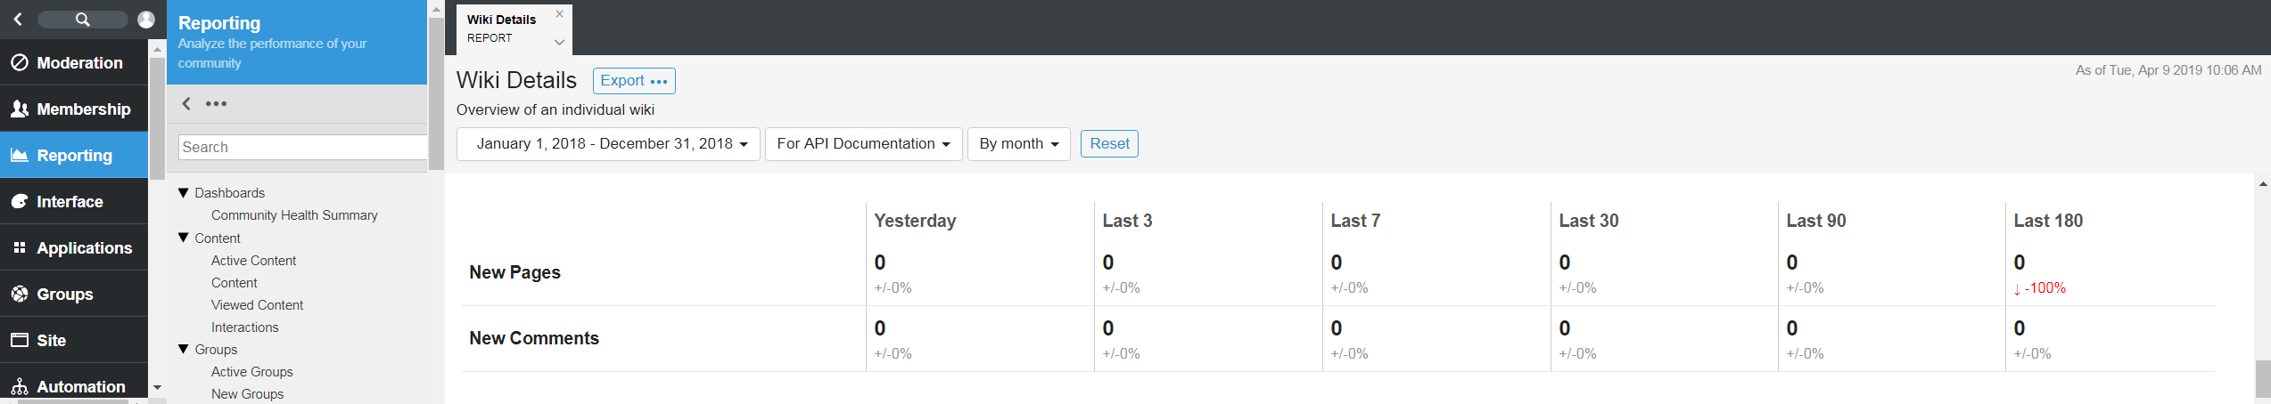Expand the Wiki Details tab chevron

[559, 42]
